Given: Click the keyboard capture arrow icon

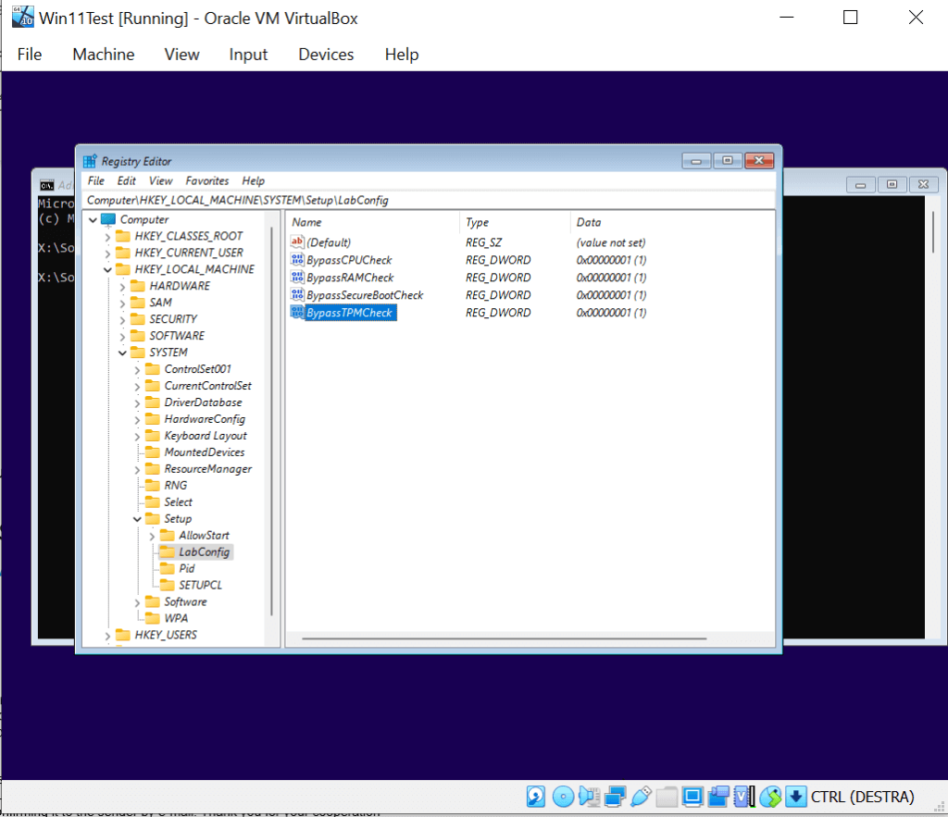Looking at the screenshot, I should [x=795, y=797].
